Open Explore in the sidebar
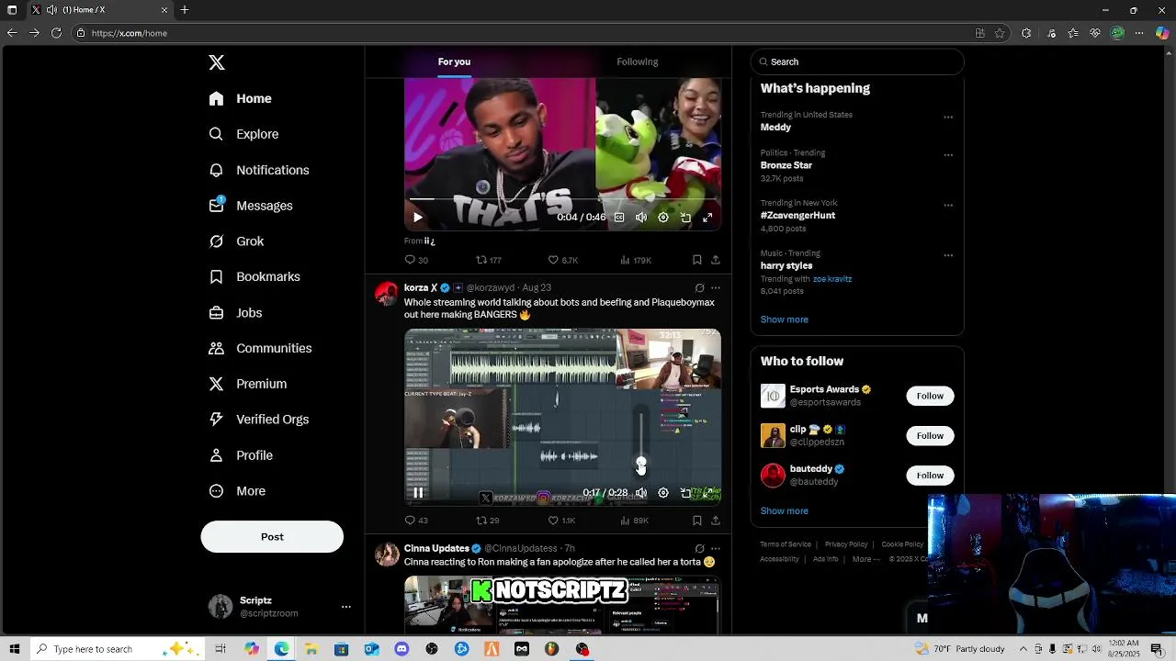 point(243,134)
